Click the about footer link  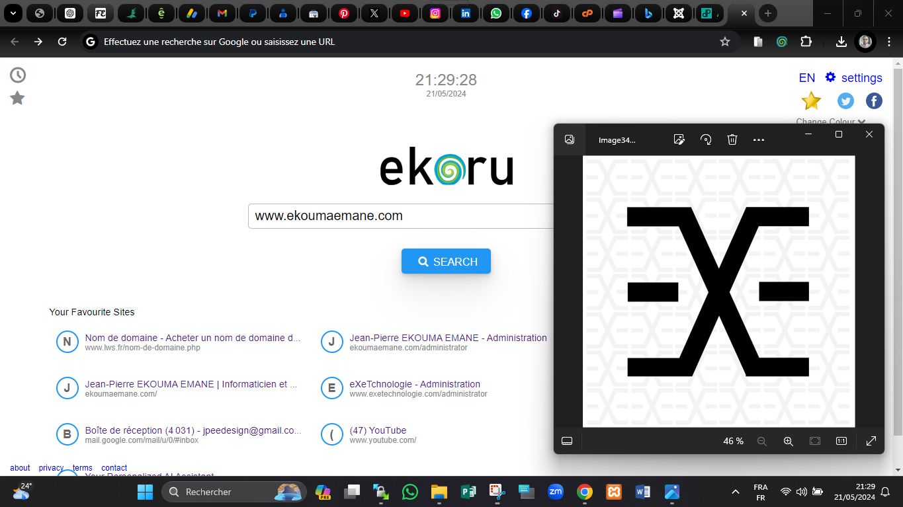20,468
